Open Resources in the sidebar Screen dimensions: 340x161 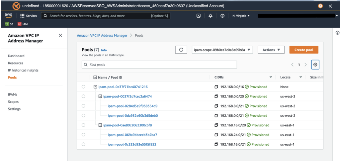click(x=16, y=63)
